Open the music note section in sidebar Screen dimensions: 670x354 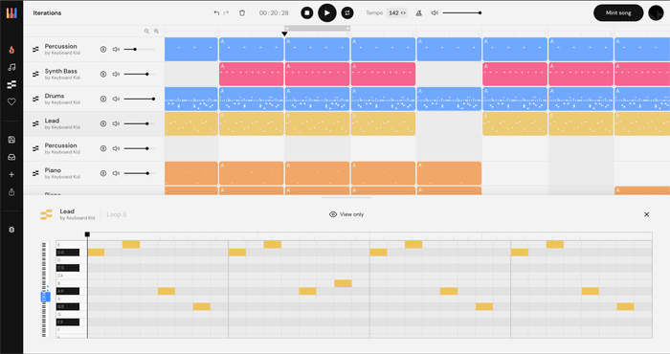pos(11,67)
